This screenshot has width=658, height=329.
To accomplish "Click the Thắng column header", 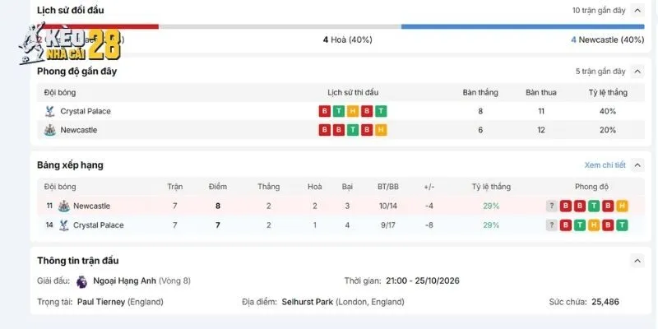I will tap(269, 187).
